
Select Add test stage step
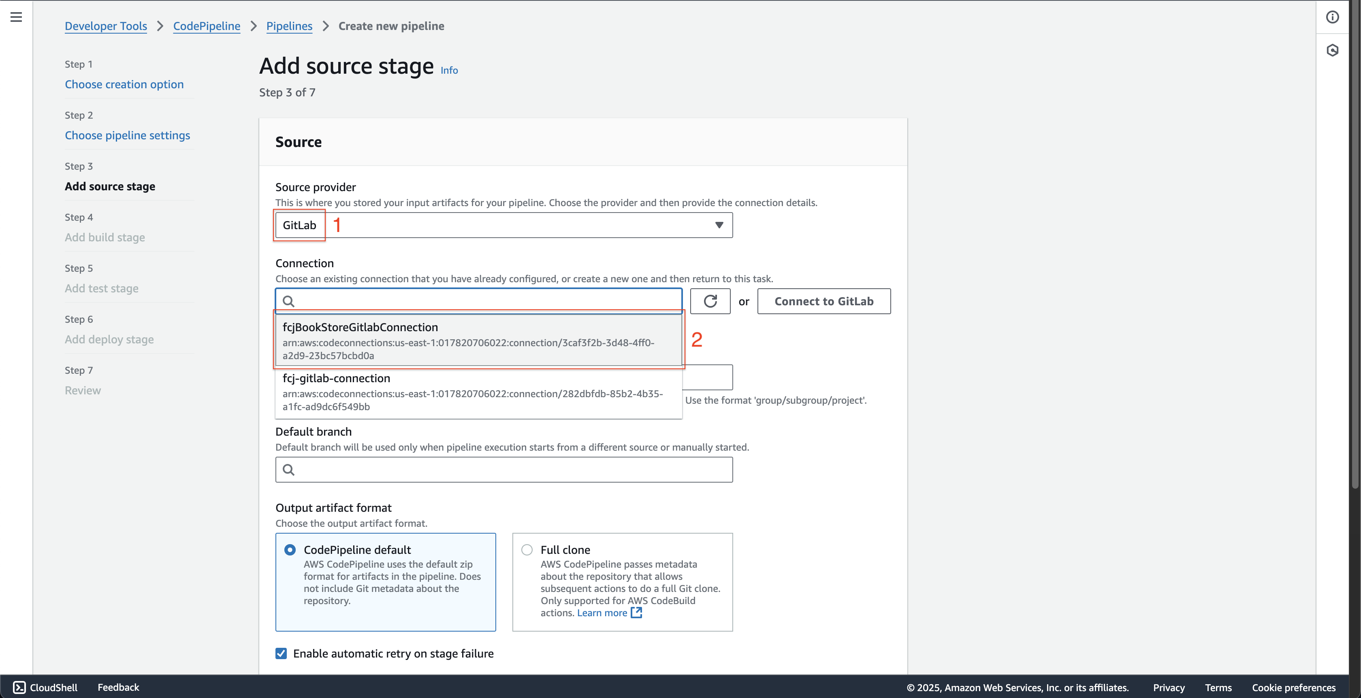101,288
